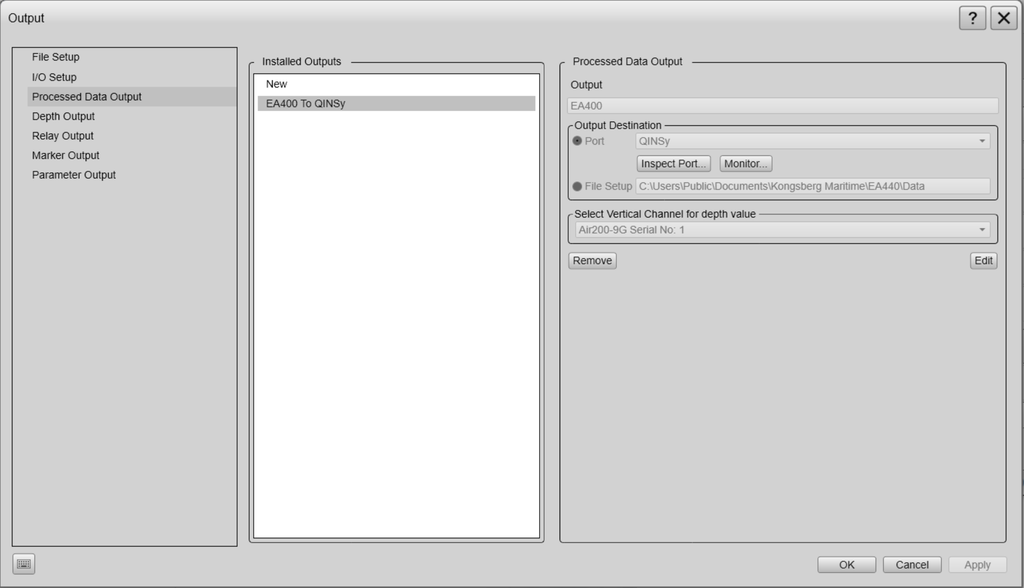This screenshot has width=1024, height=588.
Task: Click the Edit button
Action: [983, 260]
